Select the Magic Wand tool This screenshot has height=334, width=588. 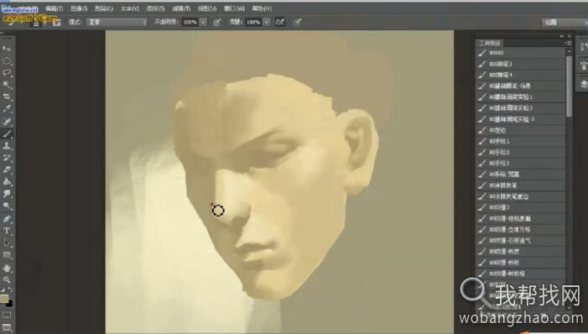coord(7,86)
